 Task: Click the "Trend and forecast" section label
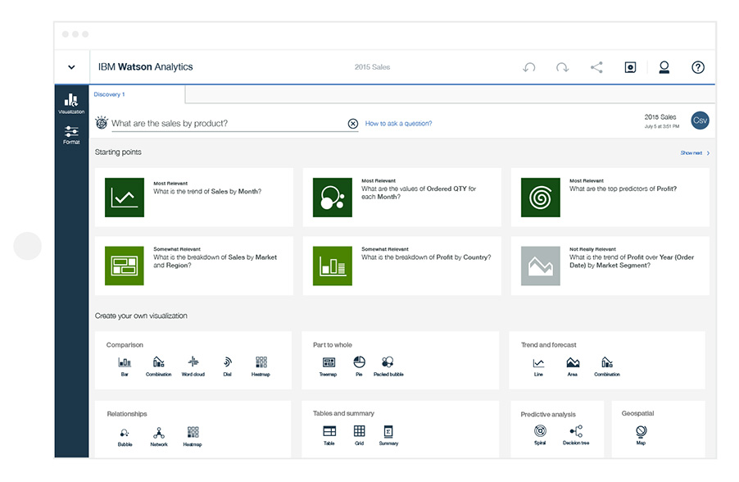tap(549, 345)
